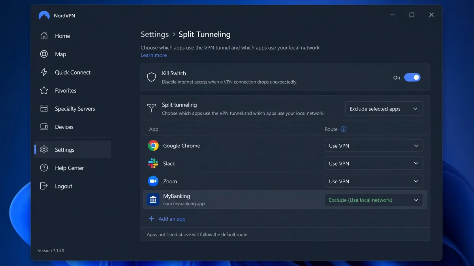Select Quick Connect in sidebar
Image resolution: width=474 pixels, height=266 pixels.
point(73,72)
